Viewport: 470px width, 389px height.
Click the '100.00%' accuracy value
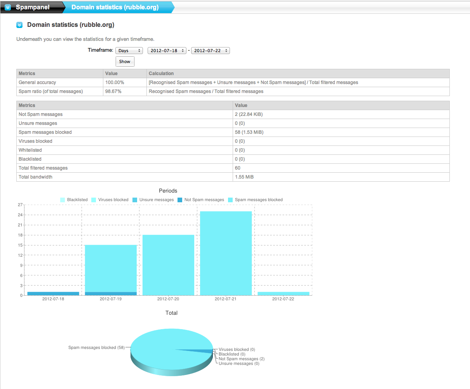115,82
